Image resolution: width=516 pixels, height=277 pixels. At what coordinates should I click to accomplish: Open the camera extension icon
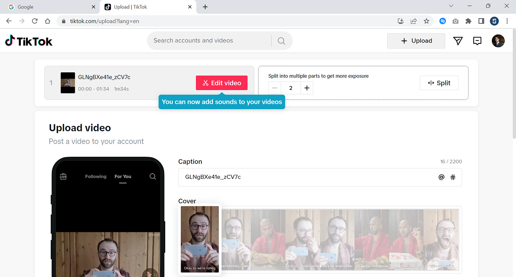click(x=455, y=21)
